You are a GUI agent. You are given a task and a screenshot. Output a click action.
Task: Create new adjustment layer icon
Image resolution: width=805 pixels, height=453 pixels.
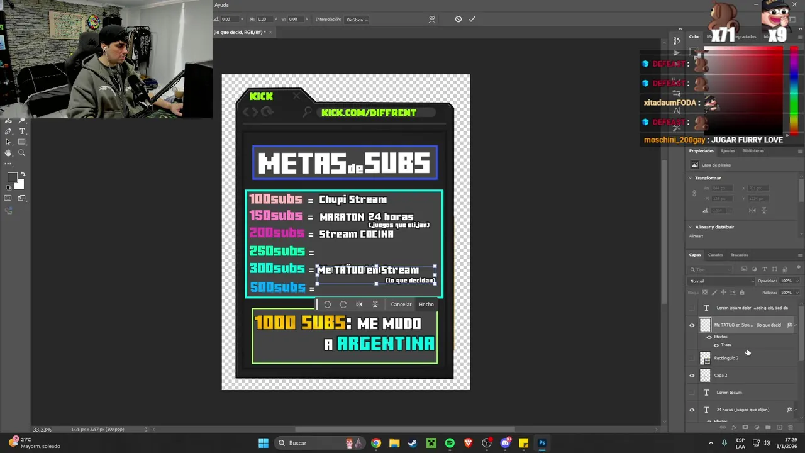tap(757, 427)
